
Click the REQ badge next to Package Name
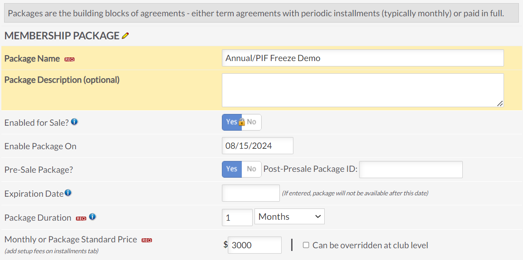pyautogui.click(x=69, y=60)
